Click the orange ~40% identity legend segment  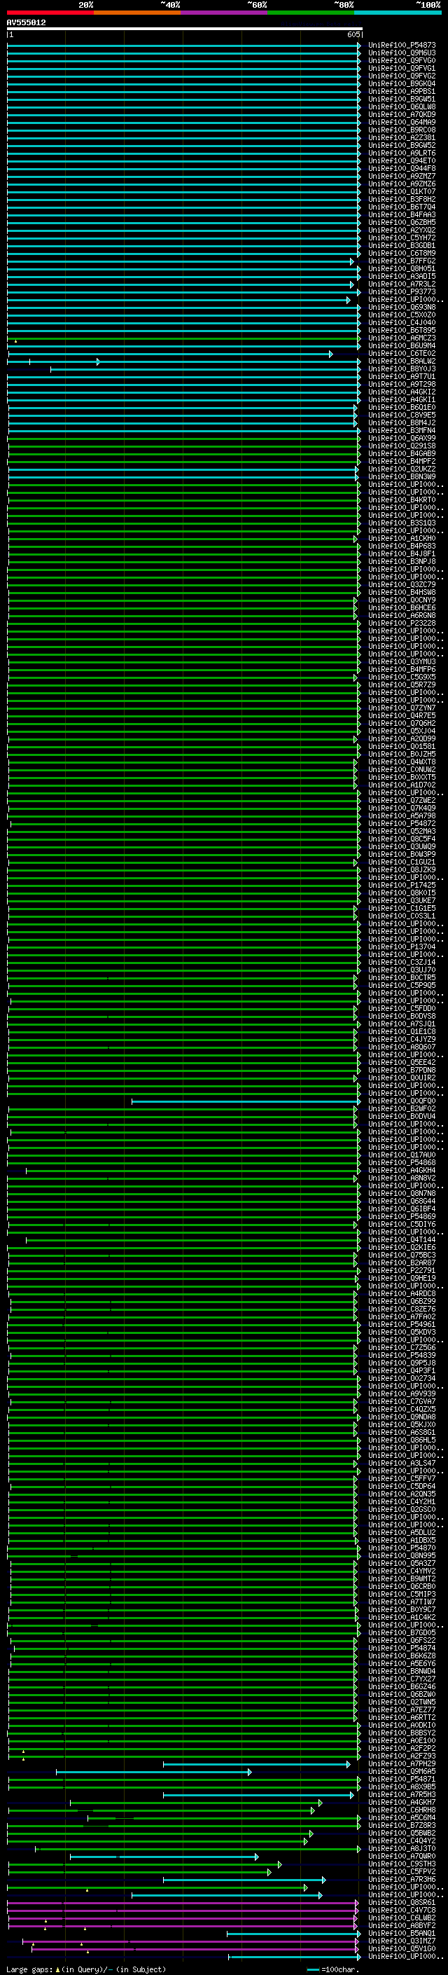137,13
